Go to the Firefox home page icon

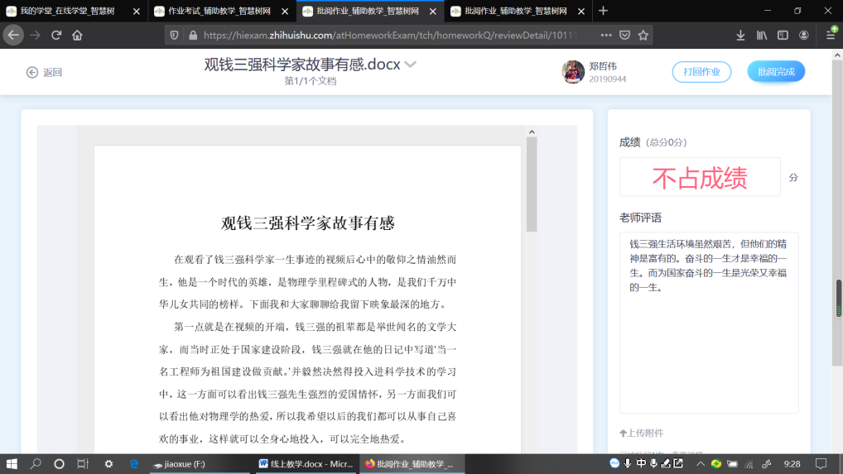77,36
